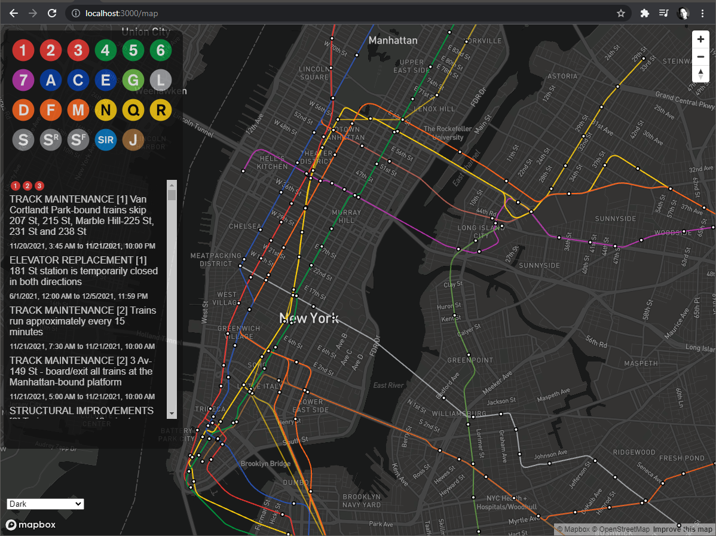716x536 pixels.
Task: Click the alerts scrollbar up arrow
Action: click(172, 185)
